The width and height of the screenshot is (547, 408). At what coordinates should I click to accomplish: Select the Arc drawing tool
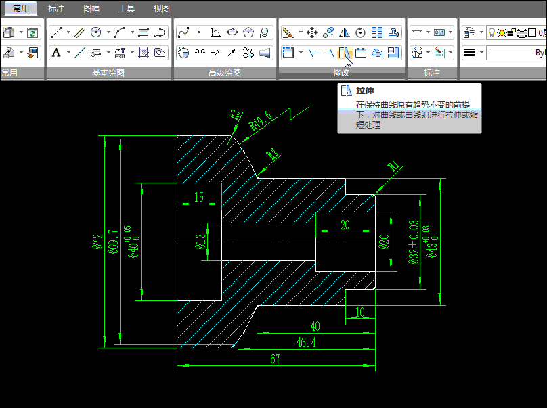[x=120, y=32]
